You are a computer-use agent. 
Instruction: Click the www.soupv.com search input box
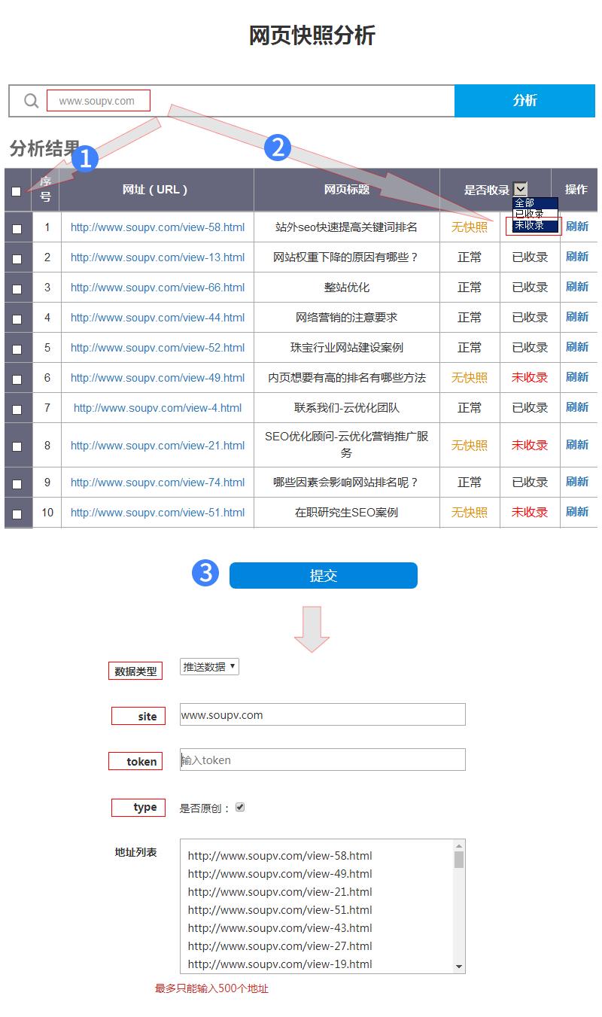coord(98,100)
